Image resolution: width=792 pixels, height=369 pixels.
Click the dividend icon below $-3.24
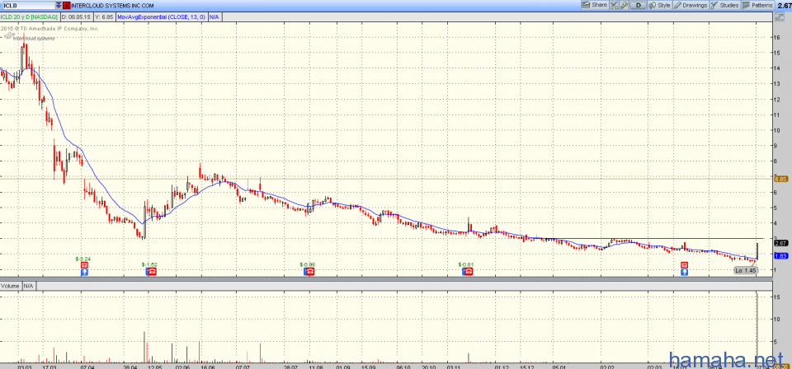pos(84,272)
